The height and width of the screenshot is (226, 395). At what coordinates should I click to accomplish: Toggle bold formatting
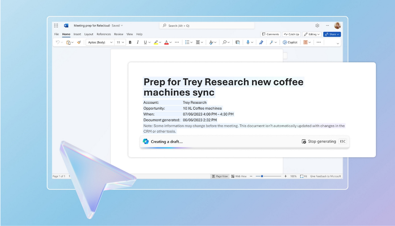click(x=130, y=42)
